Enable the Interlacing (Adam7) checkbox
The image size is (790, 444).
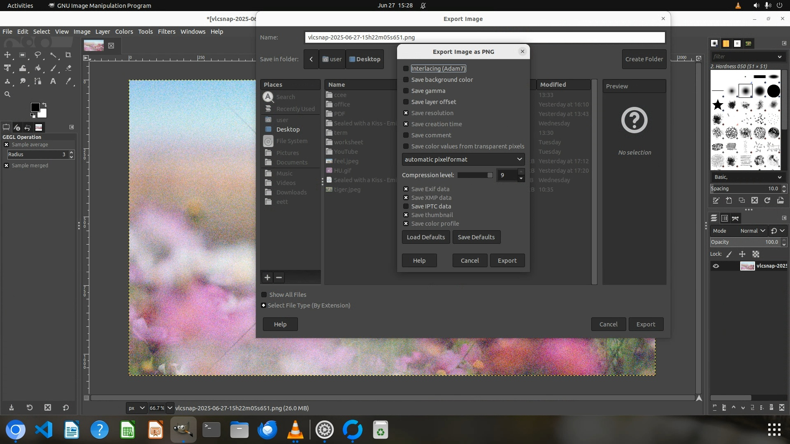click(406, 69)
